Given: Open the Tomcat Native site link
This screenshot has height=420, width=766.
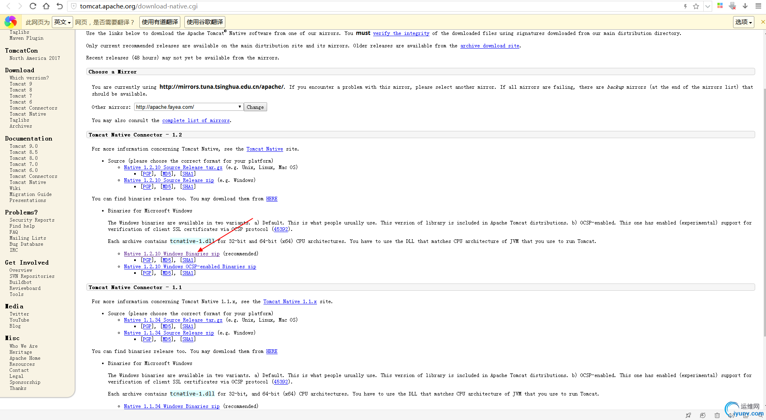Looking at the screenshot, I should tap(265, 149).
